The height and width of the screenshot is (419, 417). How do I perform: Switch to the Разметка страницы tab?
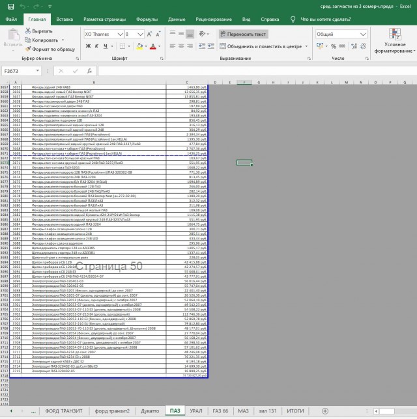[x=105, y=20]
